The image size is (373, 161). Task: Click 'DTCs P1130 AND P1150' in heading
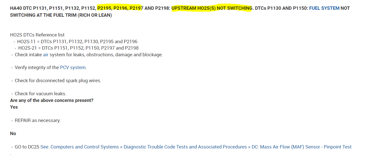click(281, 8)
